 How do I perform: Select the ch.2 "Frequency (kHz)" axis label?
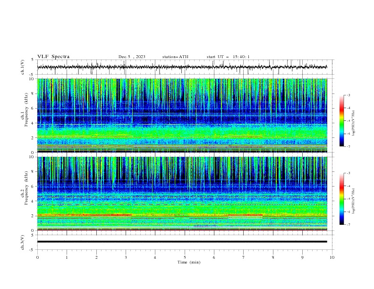26,188
